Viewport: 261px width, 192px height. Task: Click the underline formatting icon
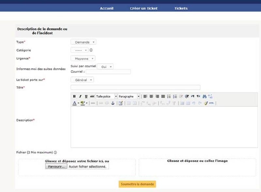click(86, 97)
